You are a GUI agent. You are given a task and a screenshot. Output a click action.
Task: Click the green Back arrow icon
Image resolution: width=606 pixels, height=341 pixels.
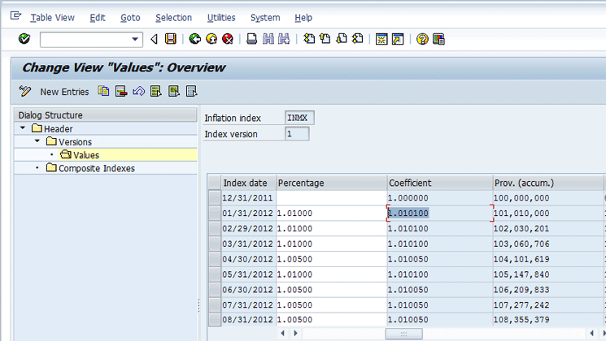point(195,39)
